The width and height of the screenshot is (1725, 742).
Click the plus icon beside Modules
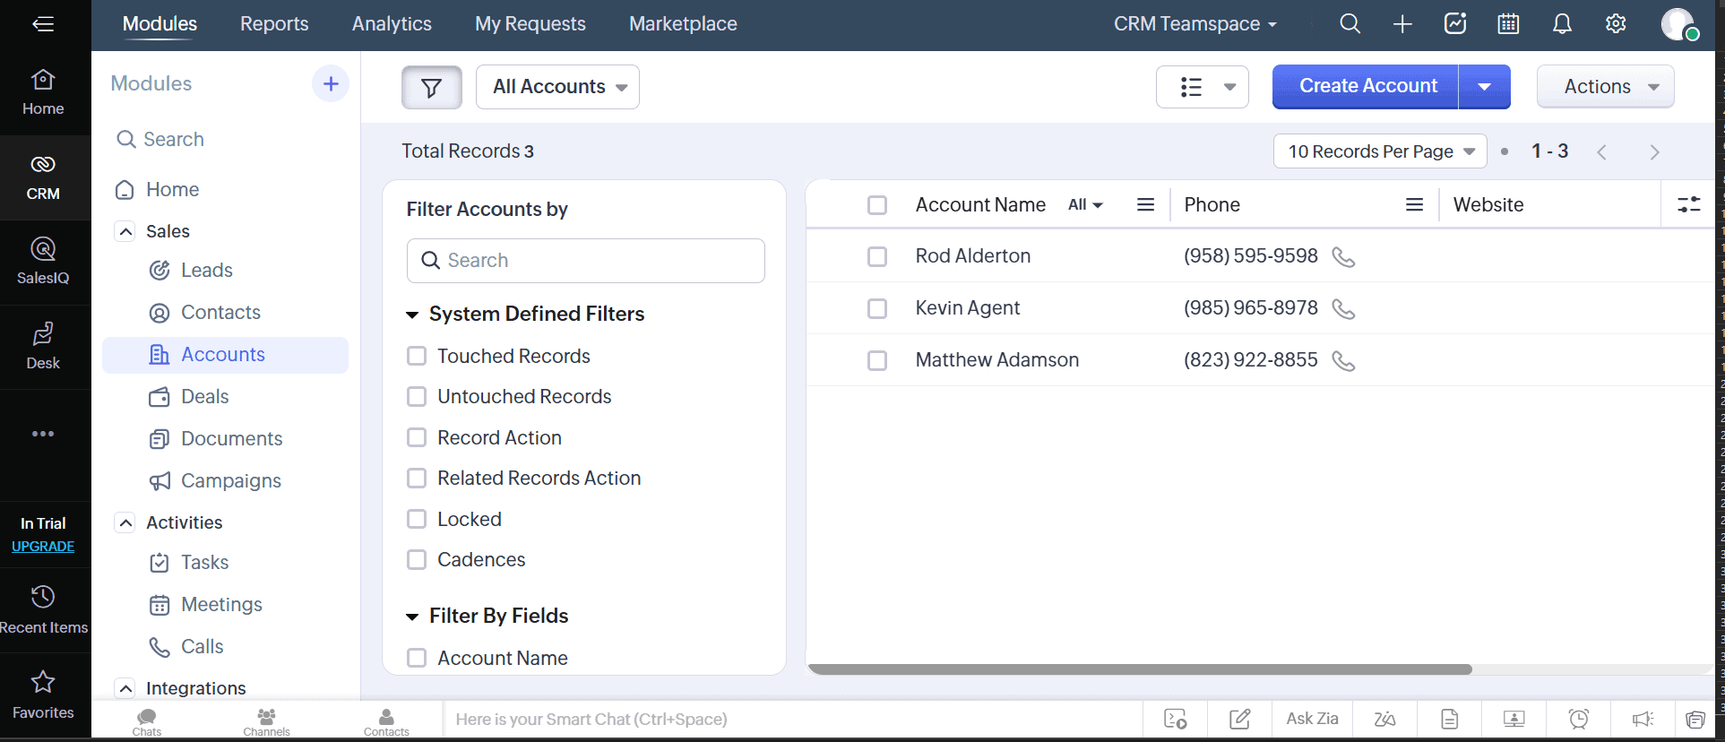click(331, 84)
